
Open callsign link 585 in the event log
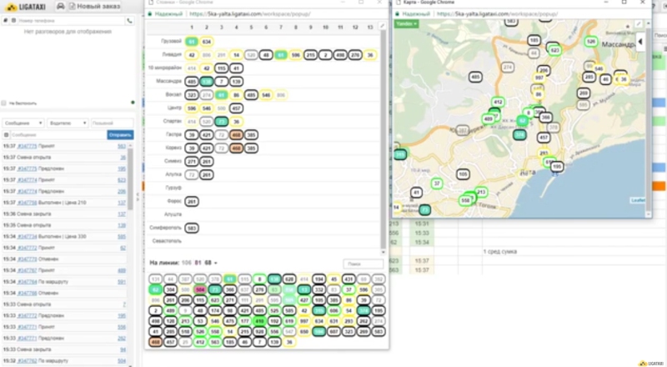pos(122,236)
